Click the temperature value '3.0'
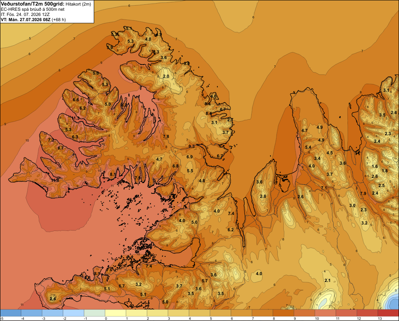399x321 pixels. point(352,205)
